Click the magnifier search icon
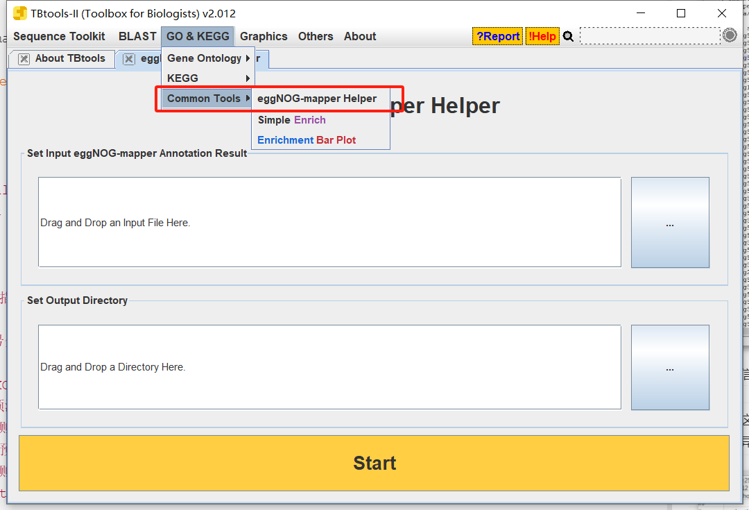This screenshot has height=510, width=749. click(x=568, y=37)
